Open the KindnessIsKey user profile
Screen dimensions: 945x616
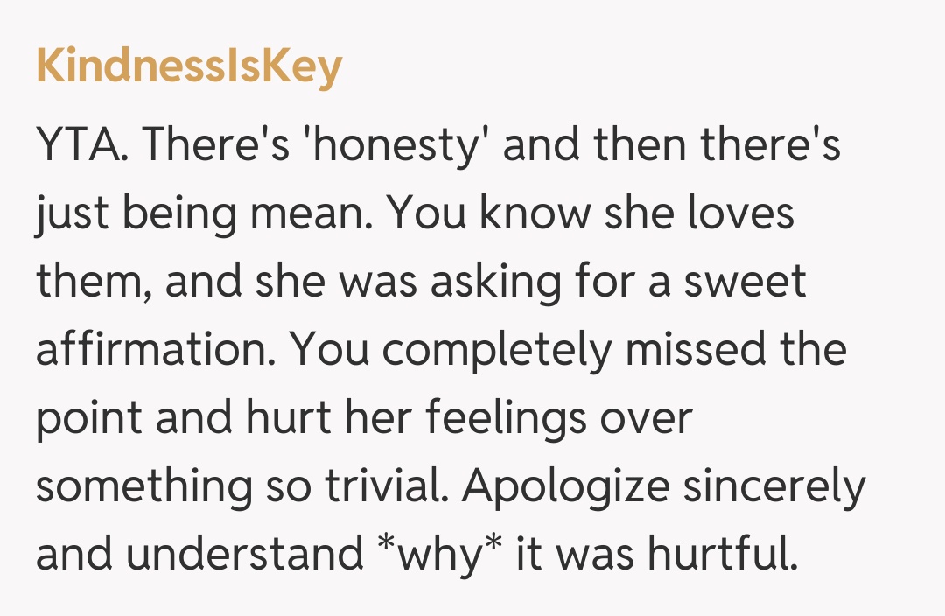189,67
